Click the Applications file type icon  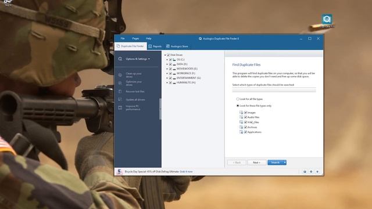241,132
